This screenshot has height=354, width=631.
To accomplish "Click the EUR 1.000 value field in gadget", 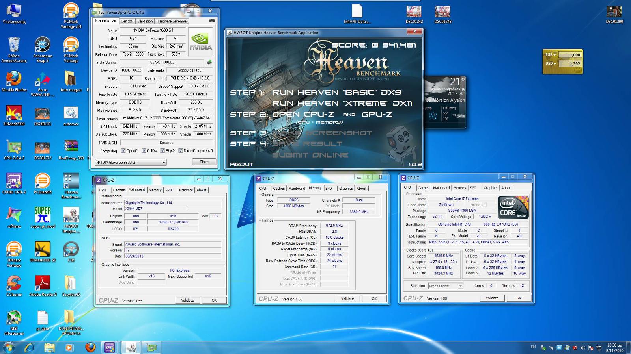I will 569,55.
